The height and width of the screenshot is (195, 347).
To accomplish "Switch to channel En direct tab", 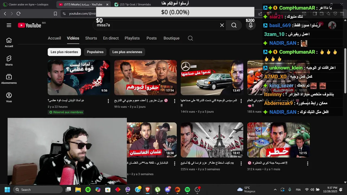I will (111, 38).
